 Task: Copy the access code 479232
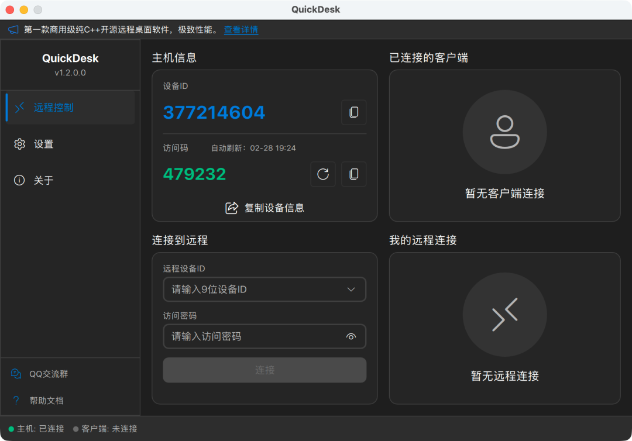pos(353,174)
